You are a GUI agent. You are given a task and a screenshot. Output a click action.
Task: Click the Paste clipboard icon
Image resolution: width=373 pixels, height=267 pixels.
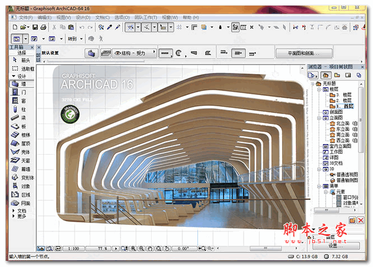tap(71, 27)
